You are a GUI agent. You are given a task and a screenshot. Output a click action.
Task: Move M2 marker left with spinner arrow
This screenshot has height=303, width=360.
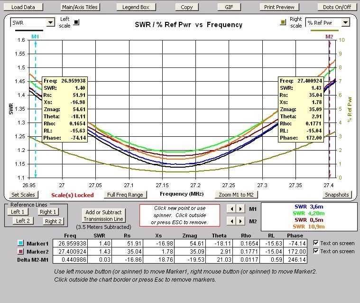coord(231,221)
